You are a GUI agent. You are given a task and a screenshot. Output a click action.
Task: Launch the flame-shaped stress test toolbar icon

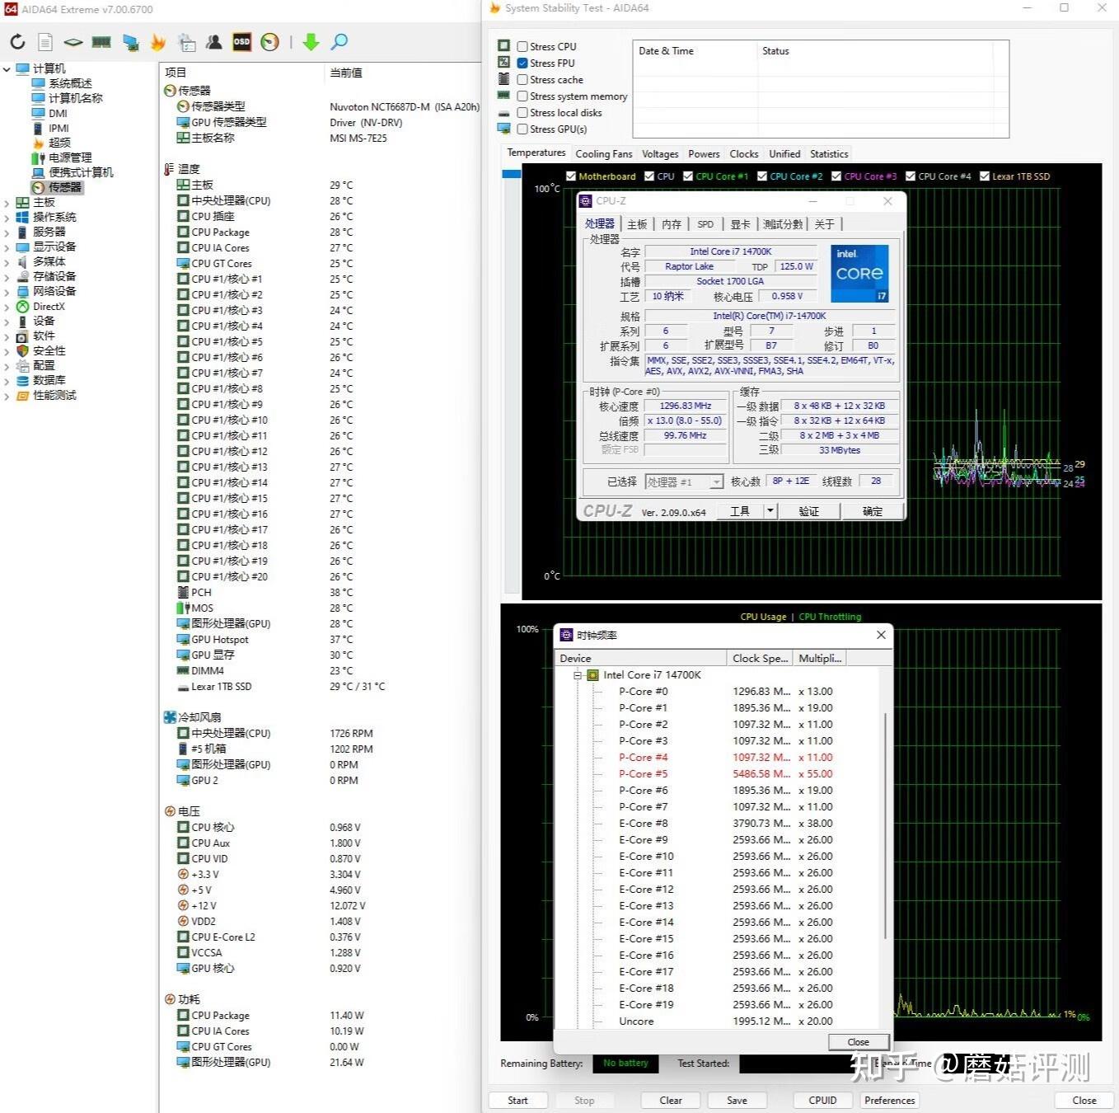tap(158, 41)
